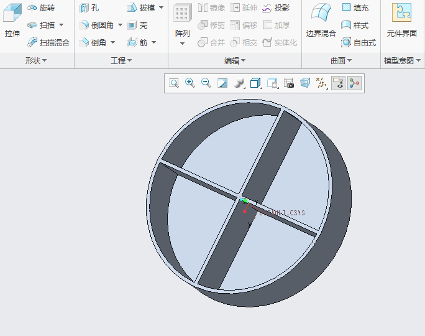Click the Repaint screen icon
This screenshot has height=336, width=425.
222,83
